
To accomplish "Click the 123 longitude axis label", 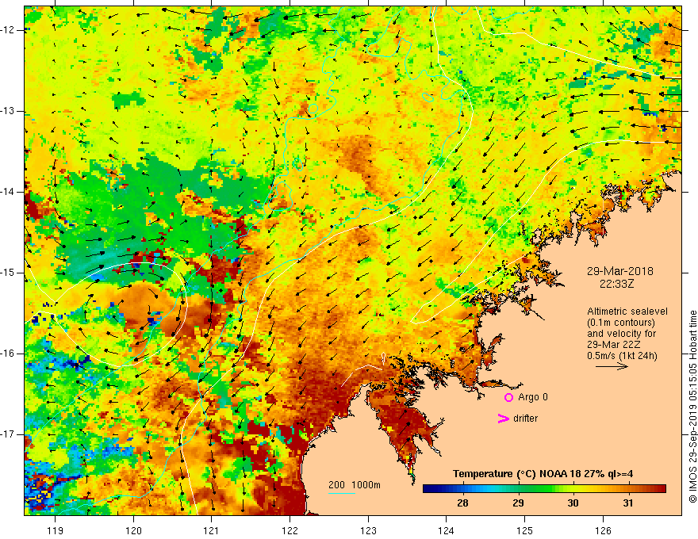I will pyautogui.click(x=368, y=530).
